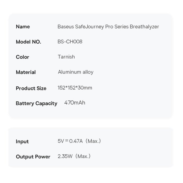The image size is (183, 183).
Task: Select the Material label
Action: [26, 72]
